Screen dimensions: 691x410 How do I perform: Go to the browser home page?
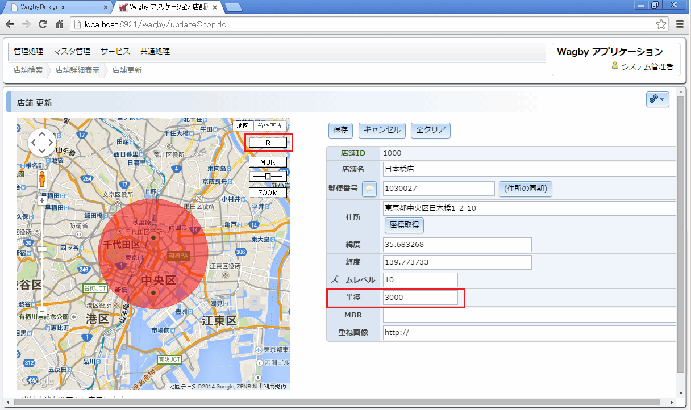click(x=59, y=24)
